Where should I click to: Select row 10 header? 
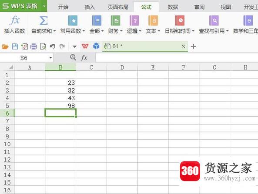7,144
